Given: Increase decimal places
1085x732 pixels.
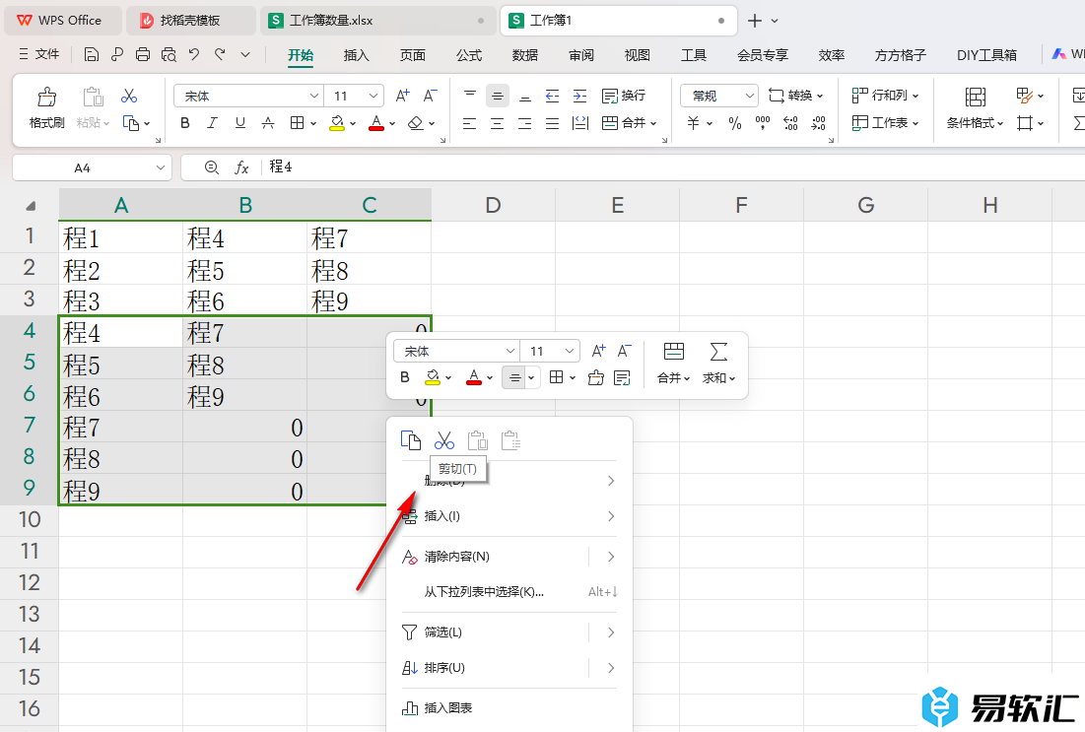Looking at the screenshot, I should (x=790, y=124).
